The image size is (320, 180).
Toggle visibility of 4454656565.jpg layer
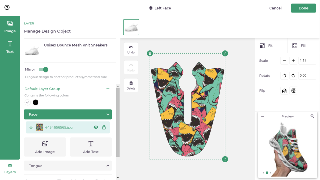click(96, 127)
